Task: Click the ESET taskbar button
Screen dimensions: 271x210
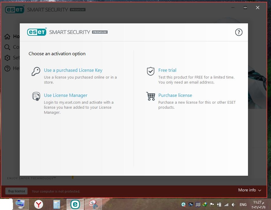Action: (x=75, y=204)
